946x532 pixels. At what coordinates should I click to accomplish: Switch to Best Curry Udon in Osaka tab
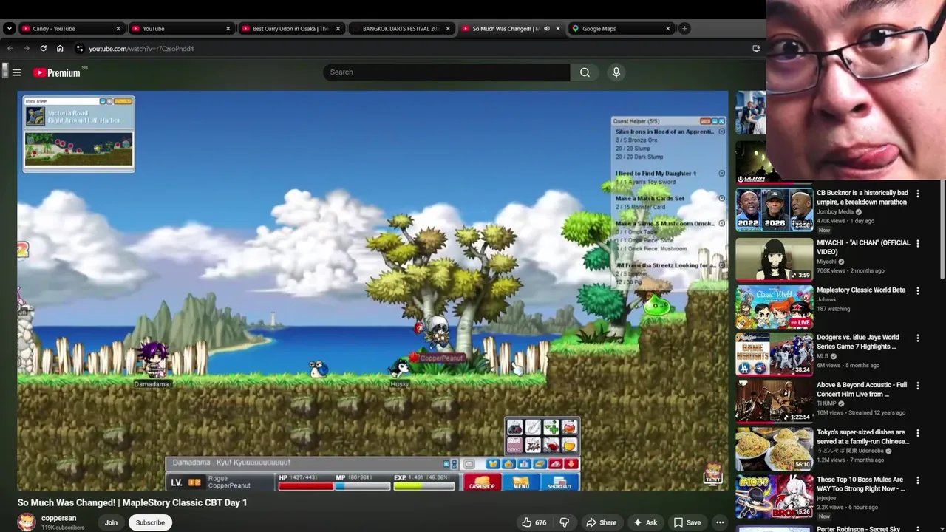pos(290,29)
